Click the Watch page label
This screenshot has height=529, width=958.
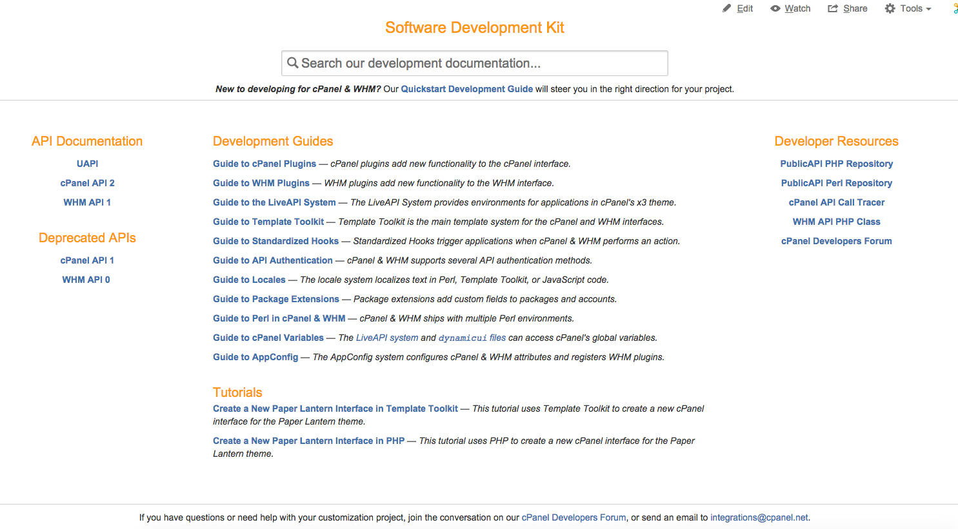coord(797,8)
